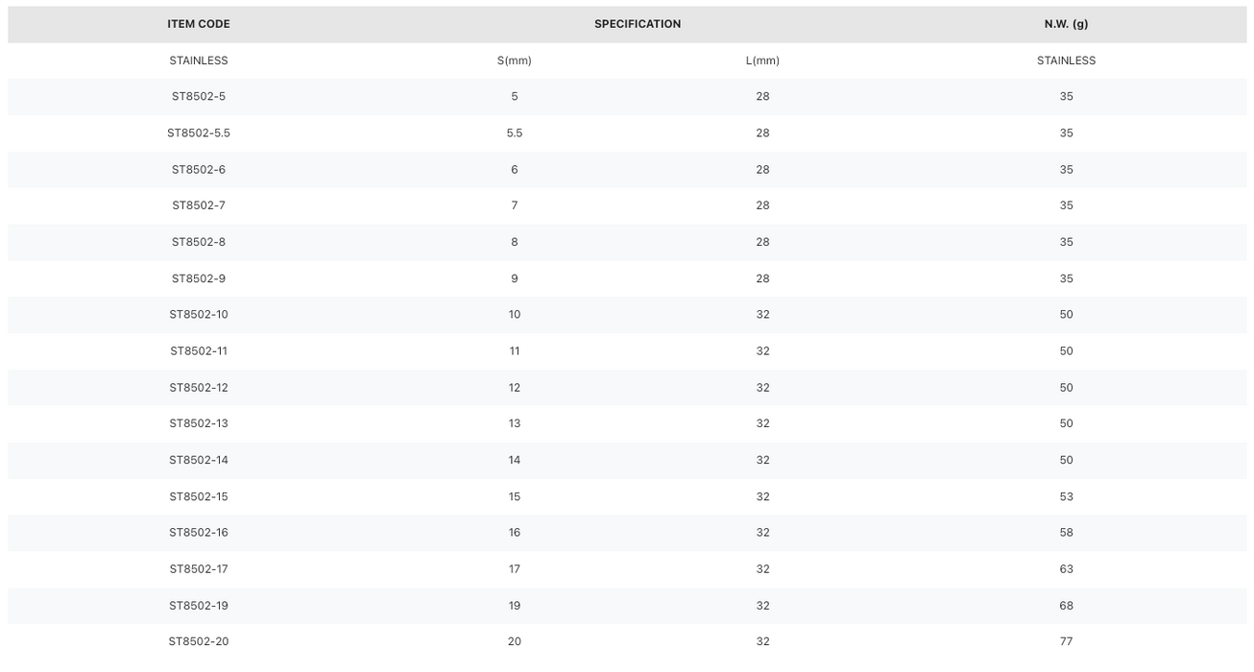
Task: Select the ST8502-16 item code
Action: [x=199, y=533]
